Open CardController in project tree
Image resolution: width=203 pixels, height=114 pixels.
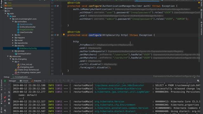coord(26,24)
